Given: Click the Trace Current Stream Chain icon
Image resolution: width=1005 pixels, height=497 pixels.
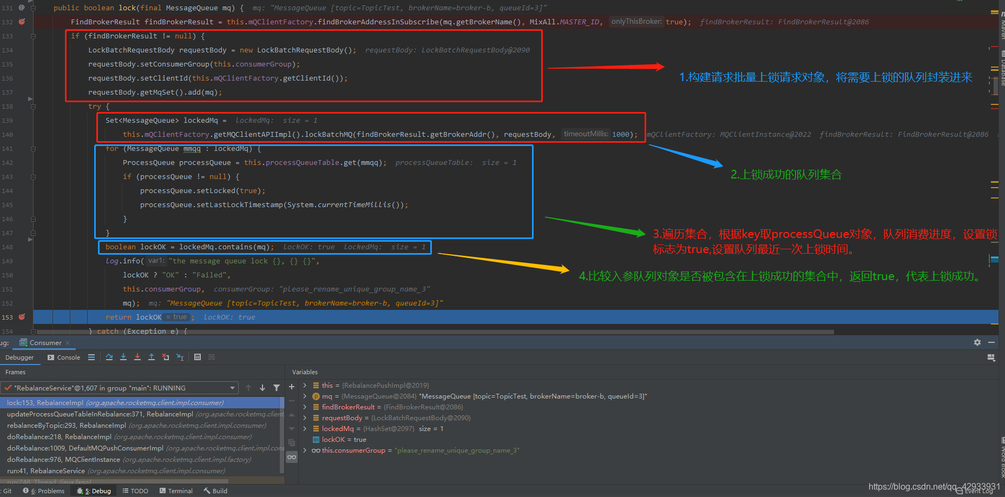Looking at the screenshot, I should coord(212,357).
